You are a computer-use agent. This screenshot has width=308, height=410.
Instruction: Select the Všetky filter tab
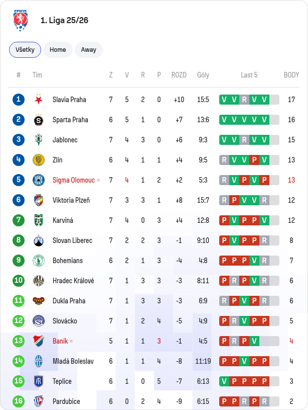25,50
